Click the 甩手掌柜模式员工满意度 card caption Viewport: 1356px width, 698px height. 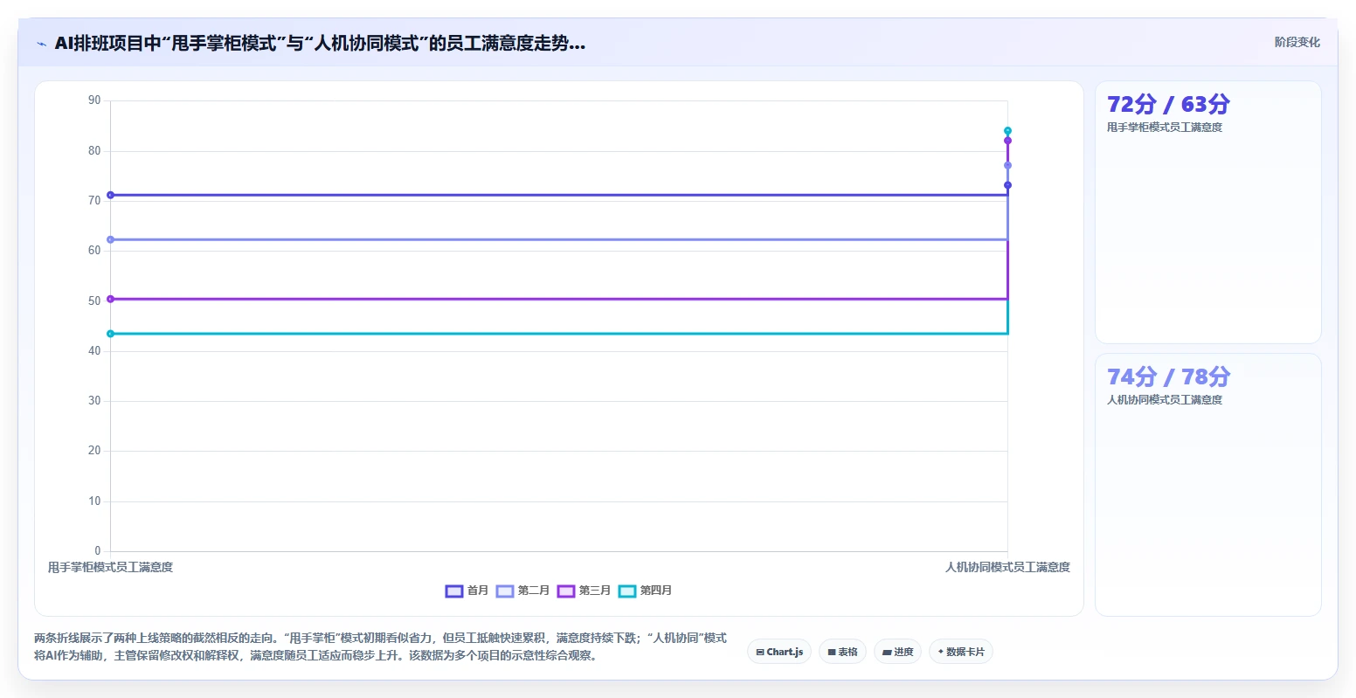pyautogui.click(x=1165, y=128)
